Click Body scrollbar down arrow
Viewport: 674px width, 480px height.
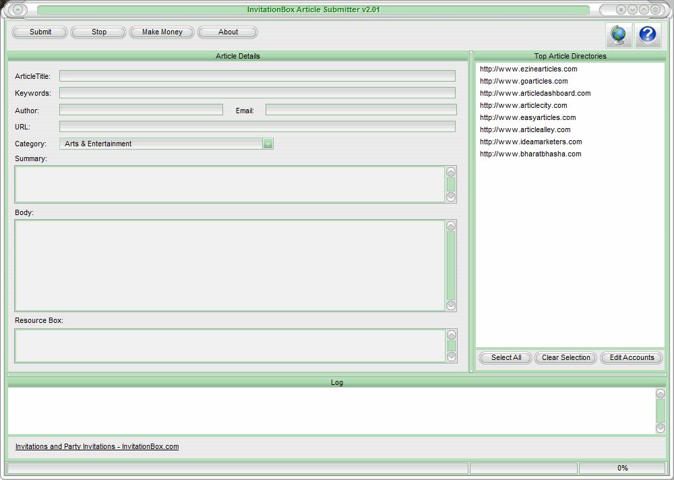(451, 305)
